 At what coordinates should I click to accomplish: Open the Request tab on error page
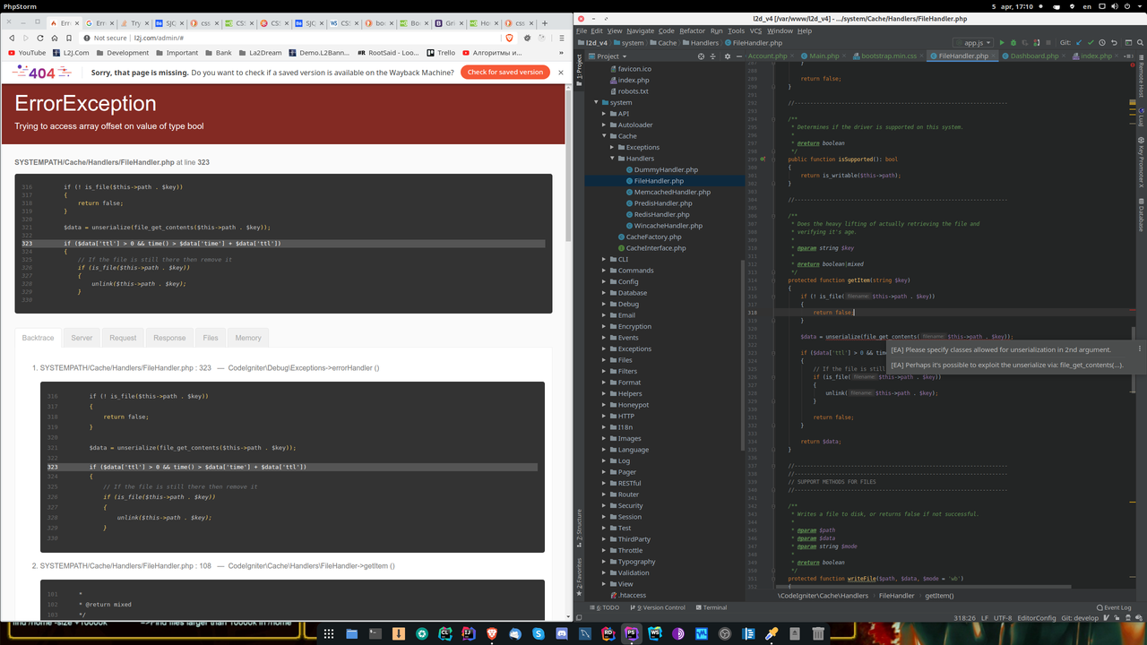coord(123,338)
